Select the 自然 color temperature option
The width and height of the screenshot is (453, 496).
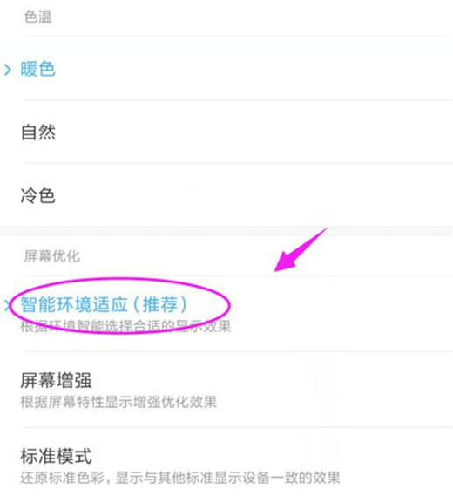pos(226,132)
